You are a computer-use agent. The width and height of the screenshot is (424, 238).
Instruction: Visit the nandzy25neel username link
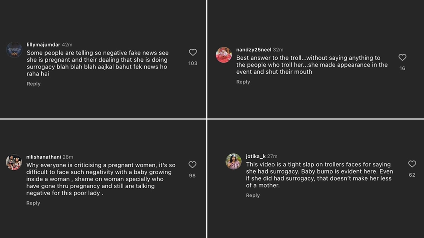[x=254, y=50]
